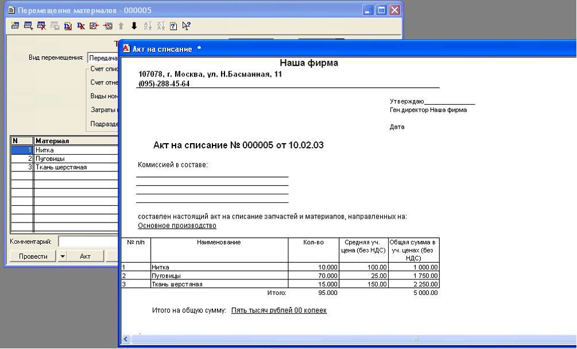Click the first icon with a red arrow
This screenshot has height=349, width=577.
[x=94, y=26]
